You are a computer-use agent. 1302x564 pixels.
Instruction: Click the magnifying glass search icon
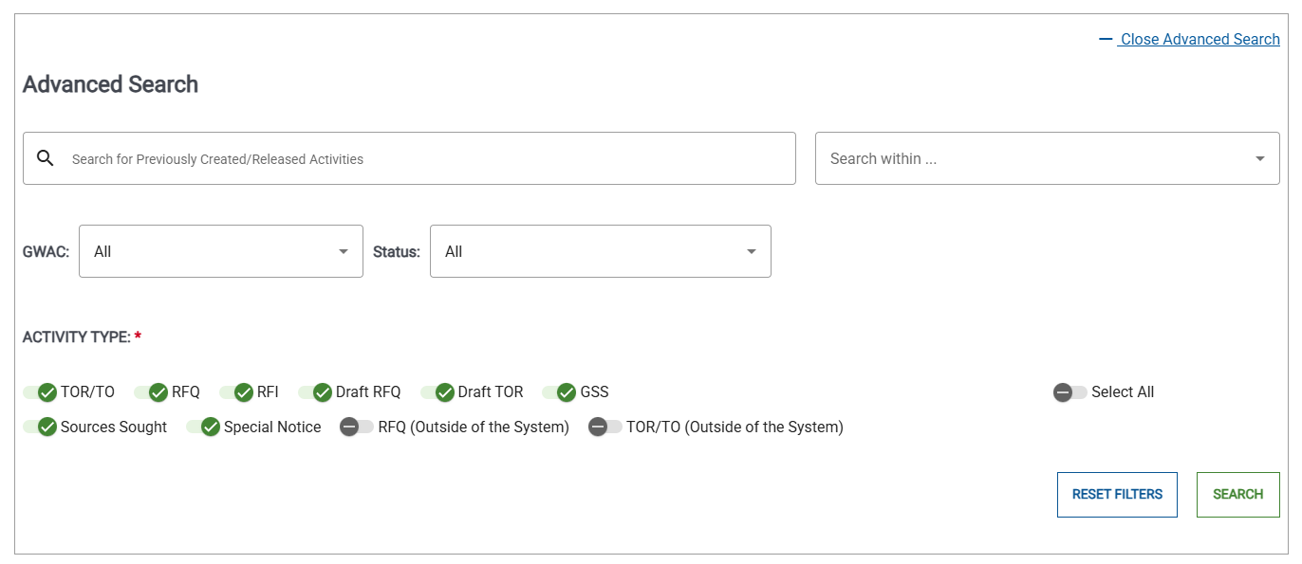click(45, 157)
